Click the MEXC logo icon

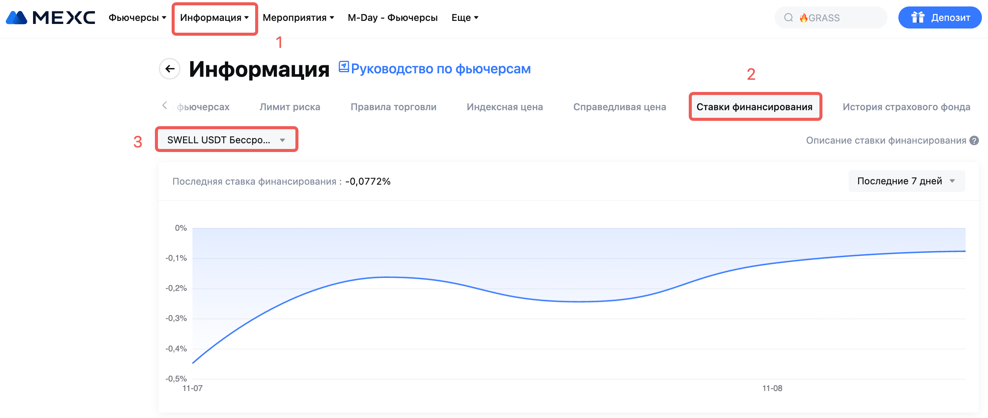pos(17,17)
